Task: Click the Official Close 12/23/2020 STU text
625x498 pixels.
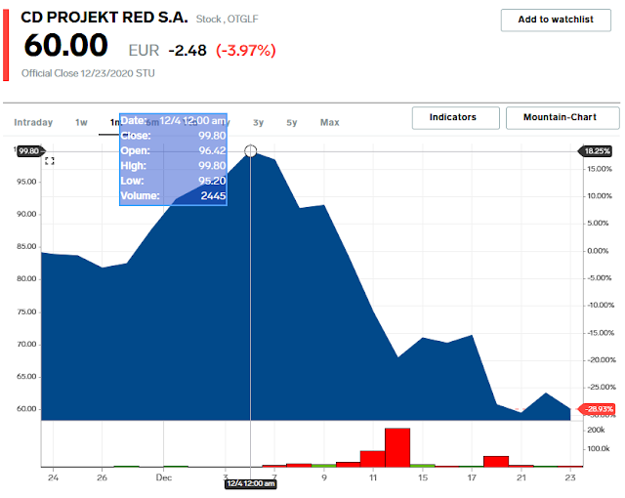Action: point(88,73)
